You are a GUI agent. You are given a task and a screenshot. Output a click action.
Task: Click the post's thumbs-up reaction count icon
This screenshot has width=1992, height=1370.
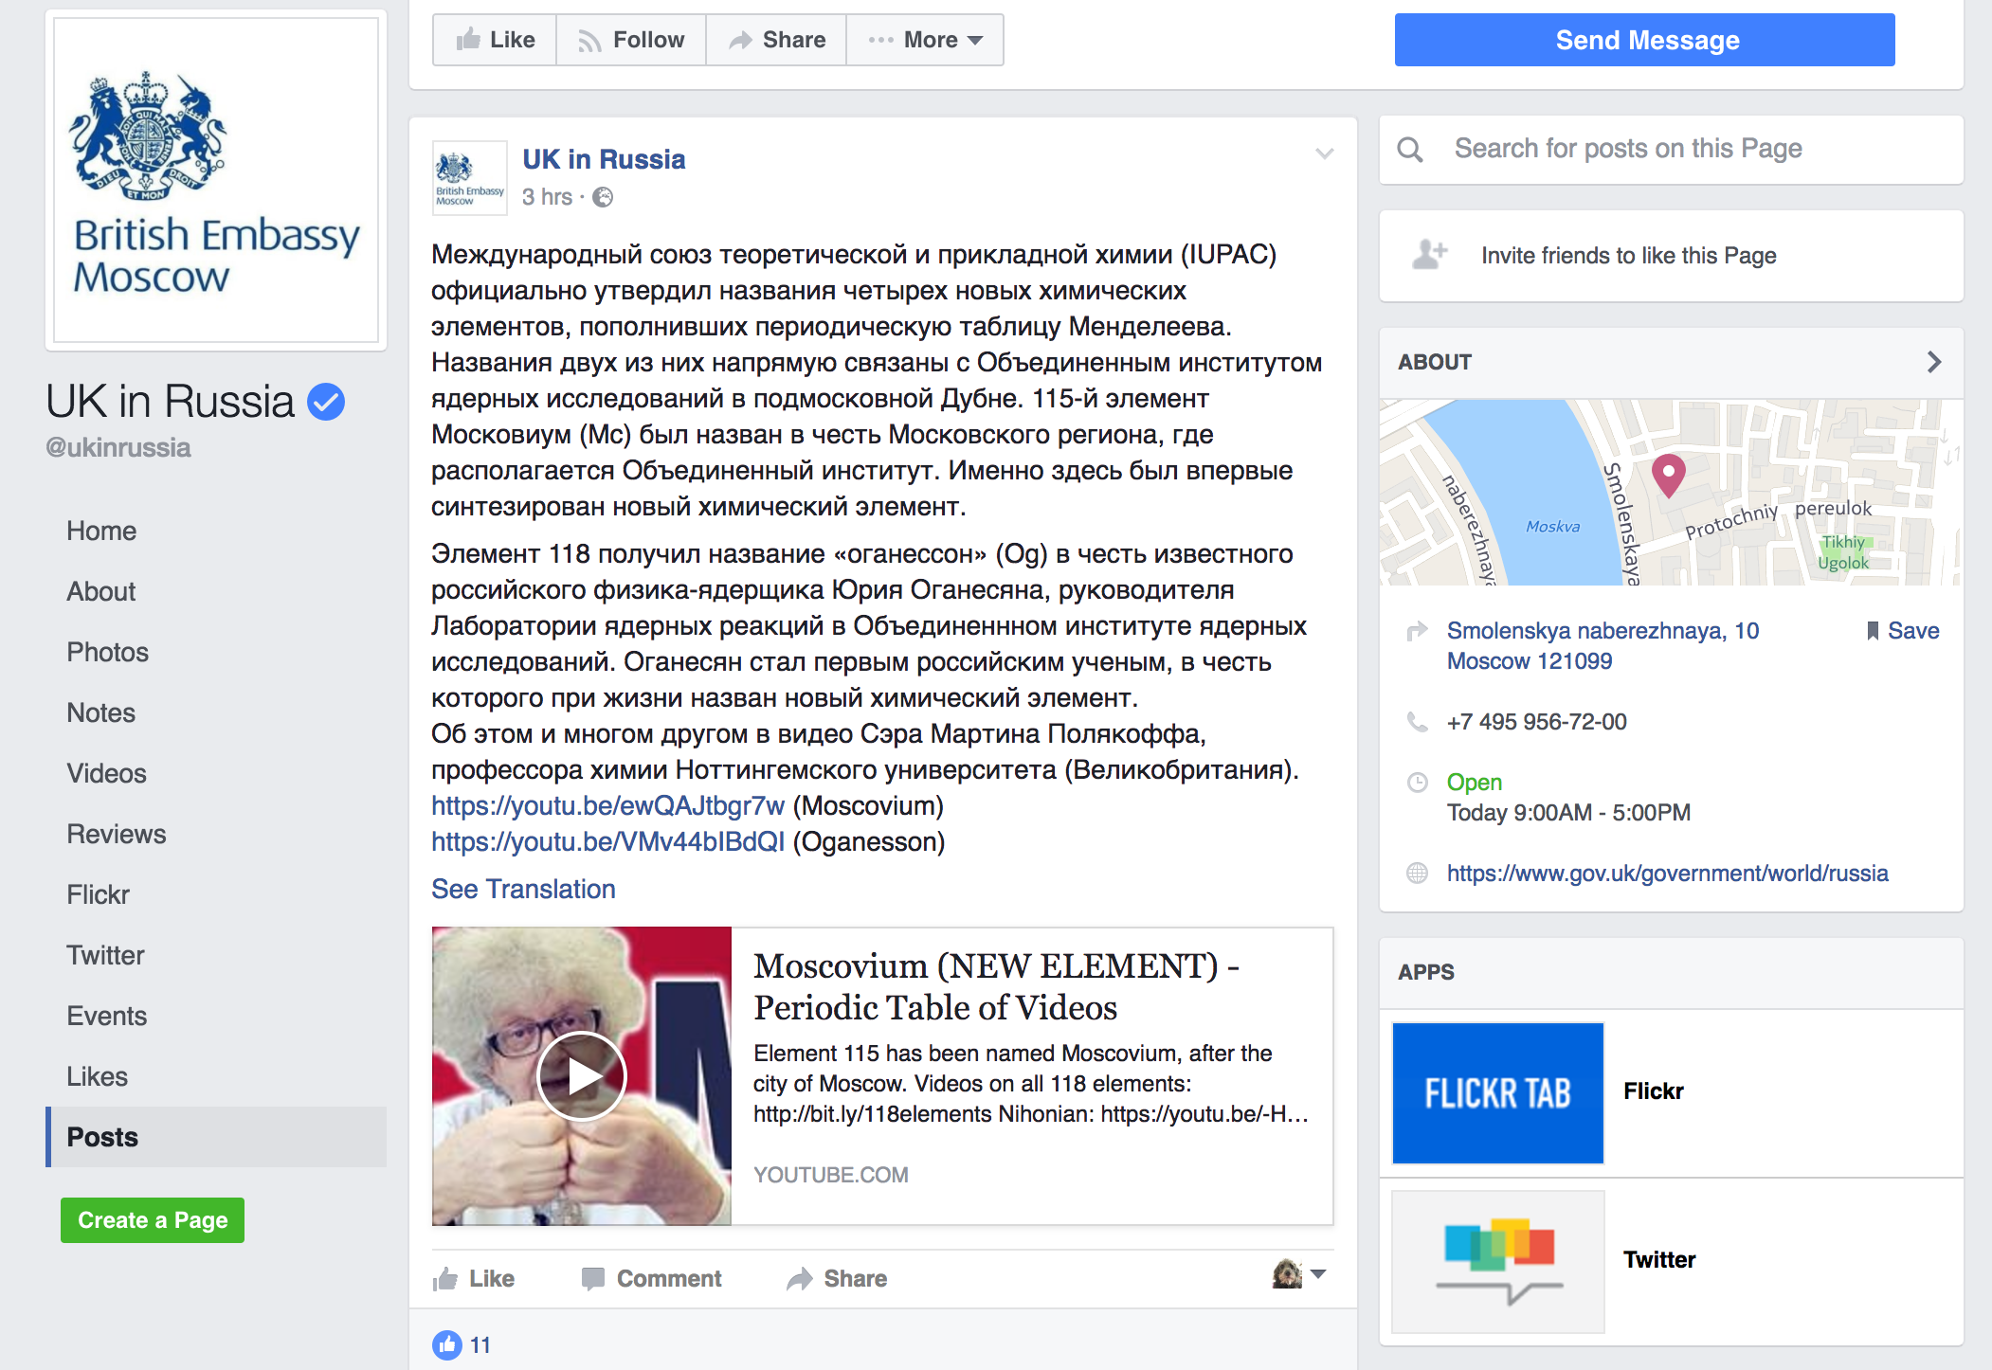[446, 1344]
